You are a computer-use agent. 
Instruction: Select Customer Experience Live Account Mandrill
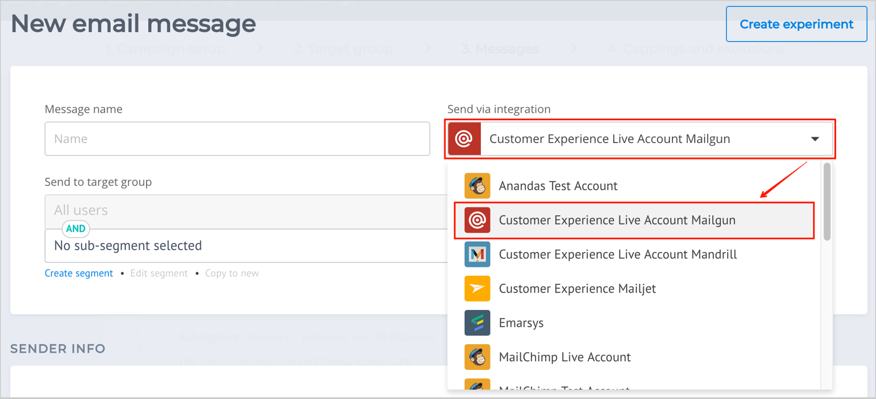pyautogui.click(x=634, y=254)
